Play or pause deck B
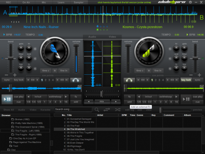This screenshot has height=154, width=205. pyautogui.click(x=186, y=99)
